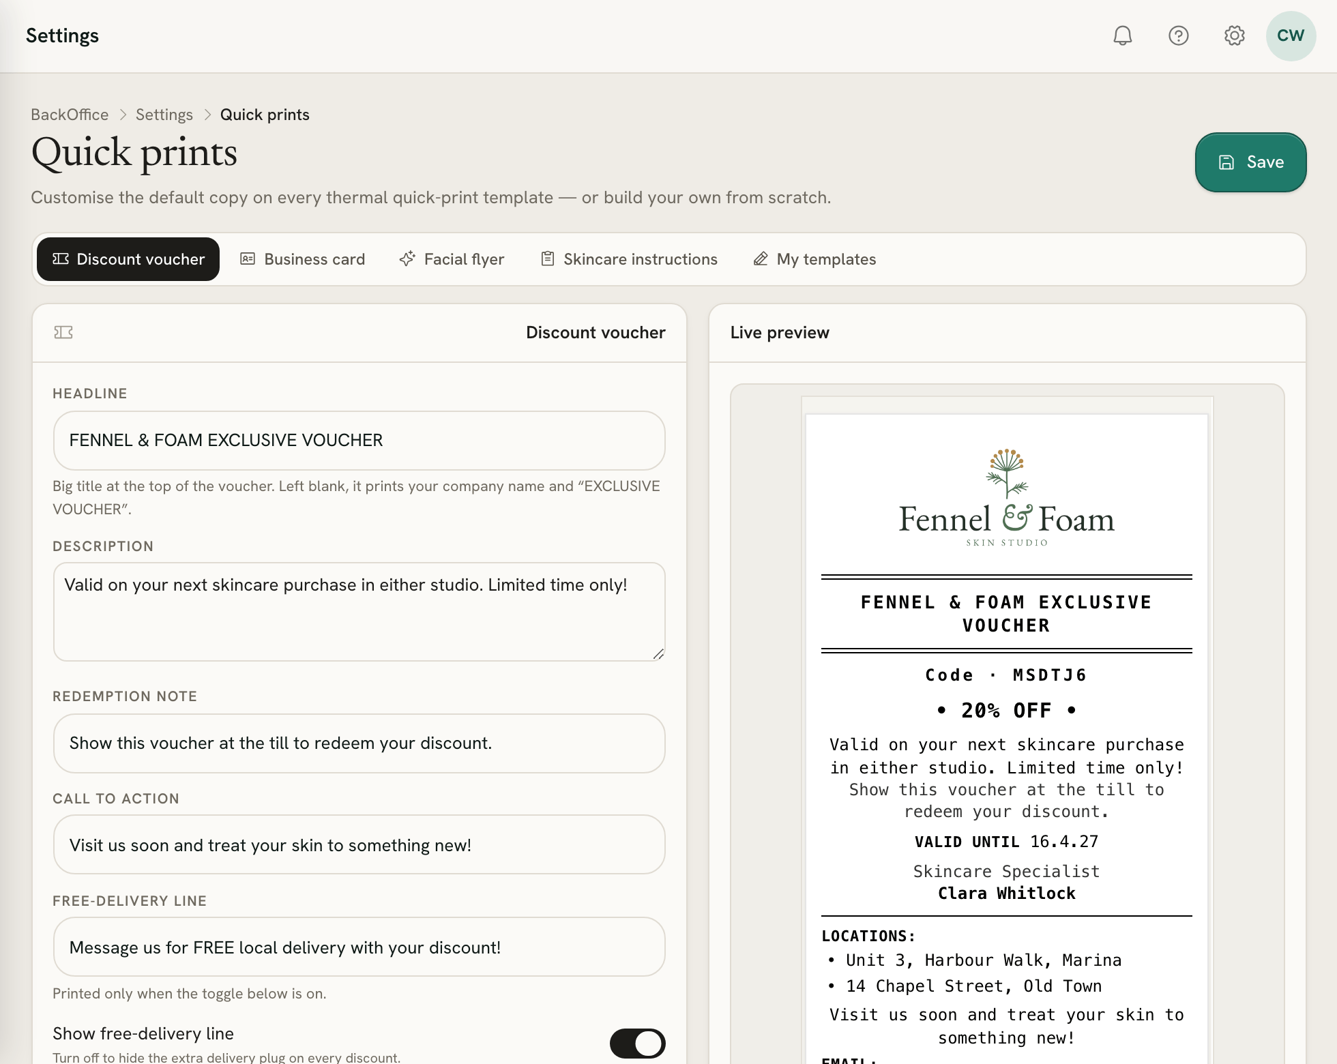
Task: Focus the Headline input field
Action: click(x=359, y=441)
